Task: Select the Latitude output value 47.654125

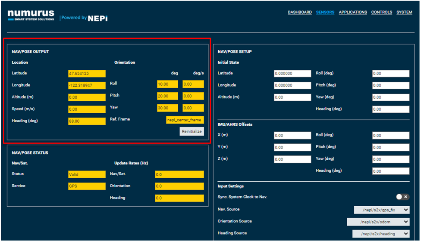Action: pos(87,74)
